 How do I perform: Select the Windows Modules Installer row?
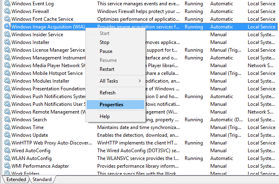click(x=141, y=81)
